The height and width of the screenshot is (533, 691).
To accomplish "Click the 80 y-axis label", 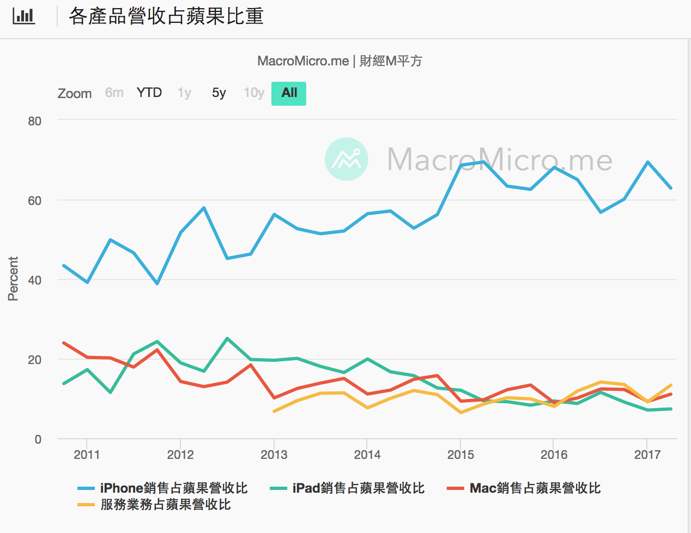I will pyautogui.click(x=35, y=121).
